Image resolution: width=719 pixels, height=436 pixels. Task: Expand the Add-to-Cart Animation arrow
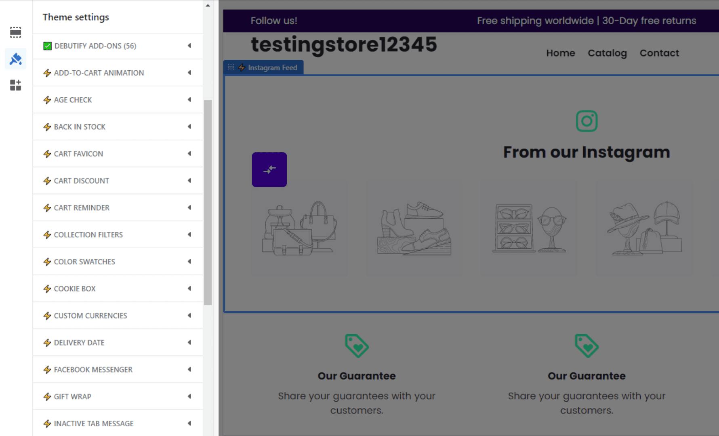pyautogui.click(x=189, y=73)
